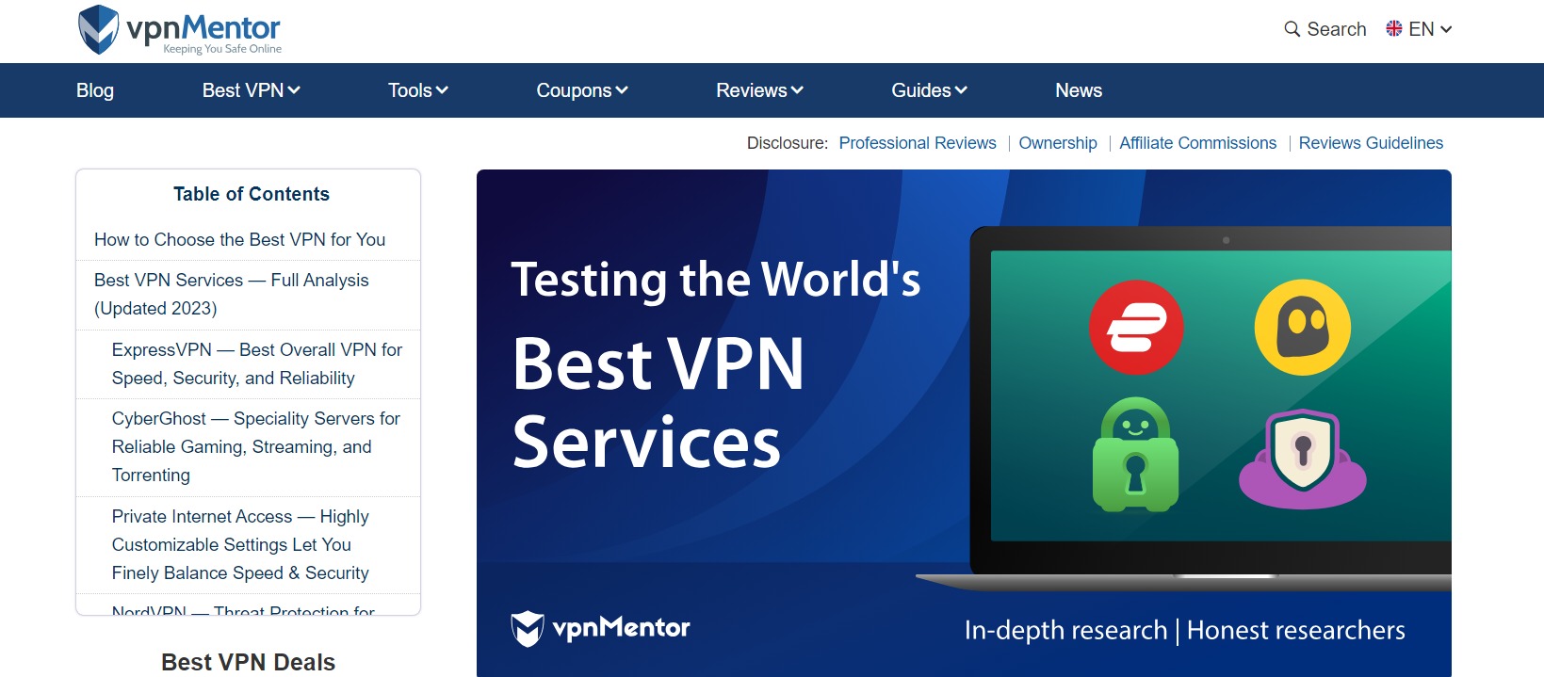The width and height of the screenshot is (1544, 677).
Task: Select How to Choose the Best VPN entry
Action: pos(239,240)
